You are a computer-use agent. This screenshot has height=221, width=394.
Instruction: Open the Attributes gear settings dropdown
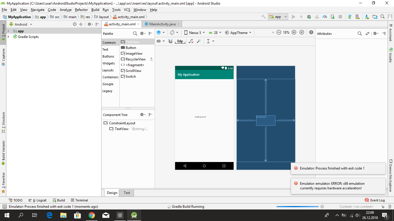coord(376,33)
